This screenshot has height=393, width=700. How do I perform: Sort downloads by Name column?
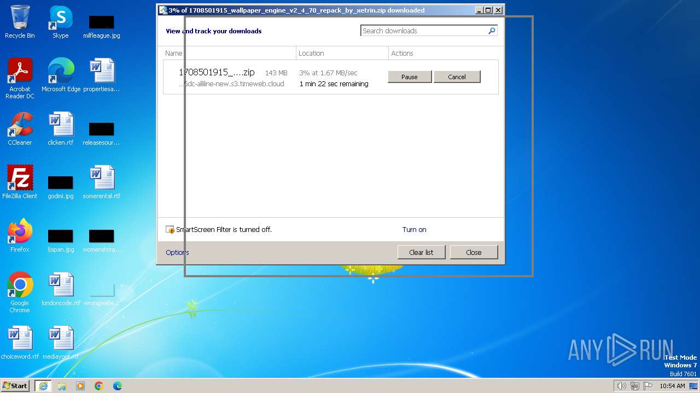click(230, 53)
